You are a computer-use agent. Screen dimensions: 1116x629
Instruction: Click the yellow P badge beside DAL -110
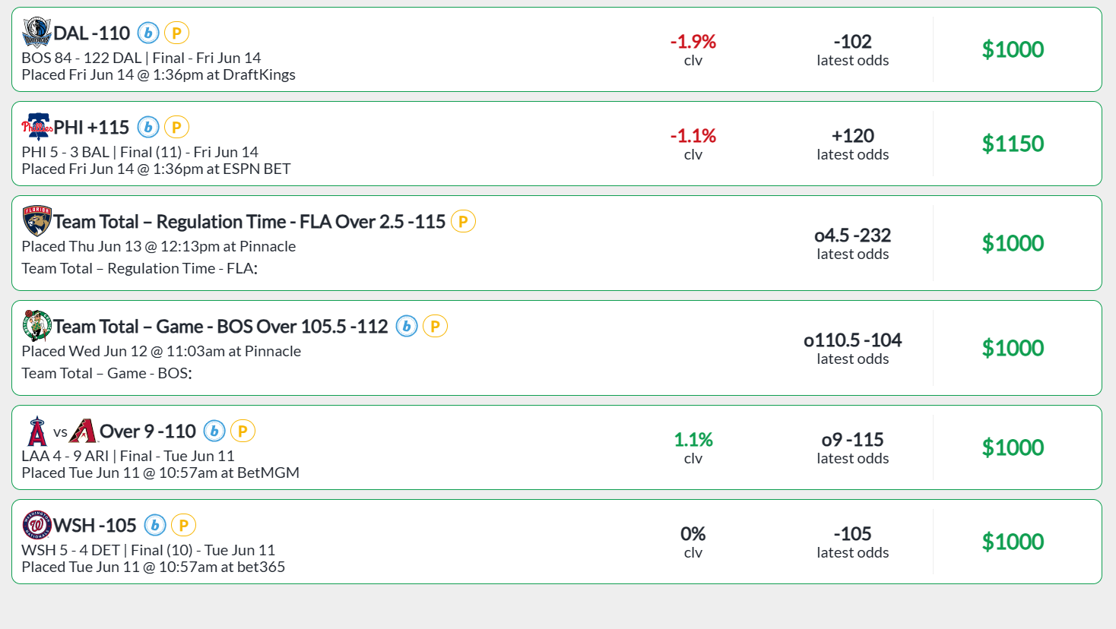[176, 33]
